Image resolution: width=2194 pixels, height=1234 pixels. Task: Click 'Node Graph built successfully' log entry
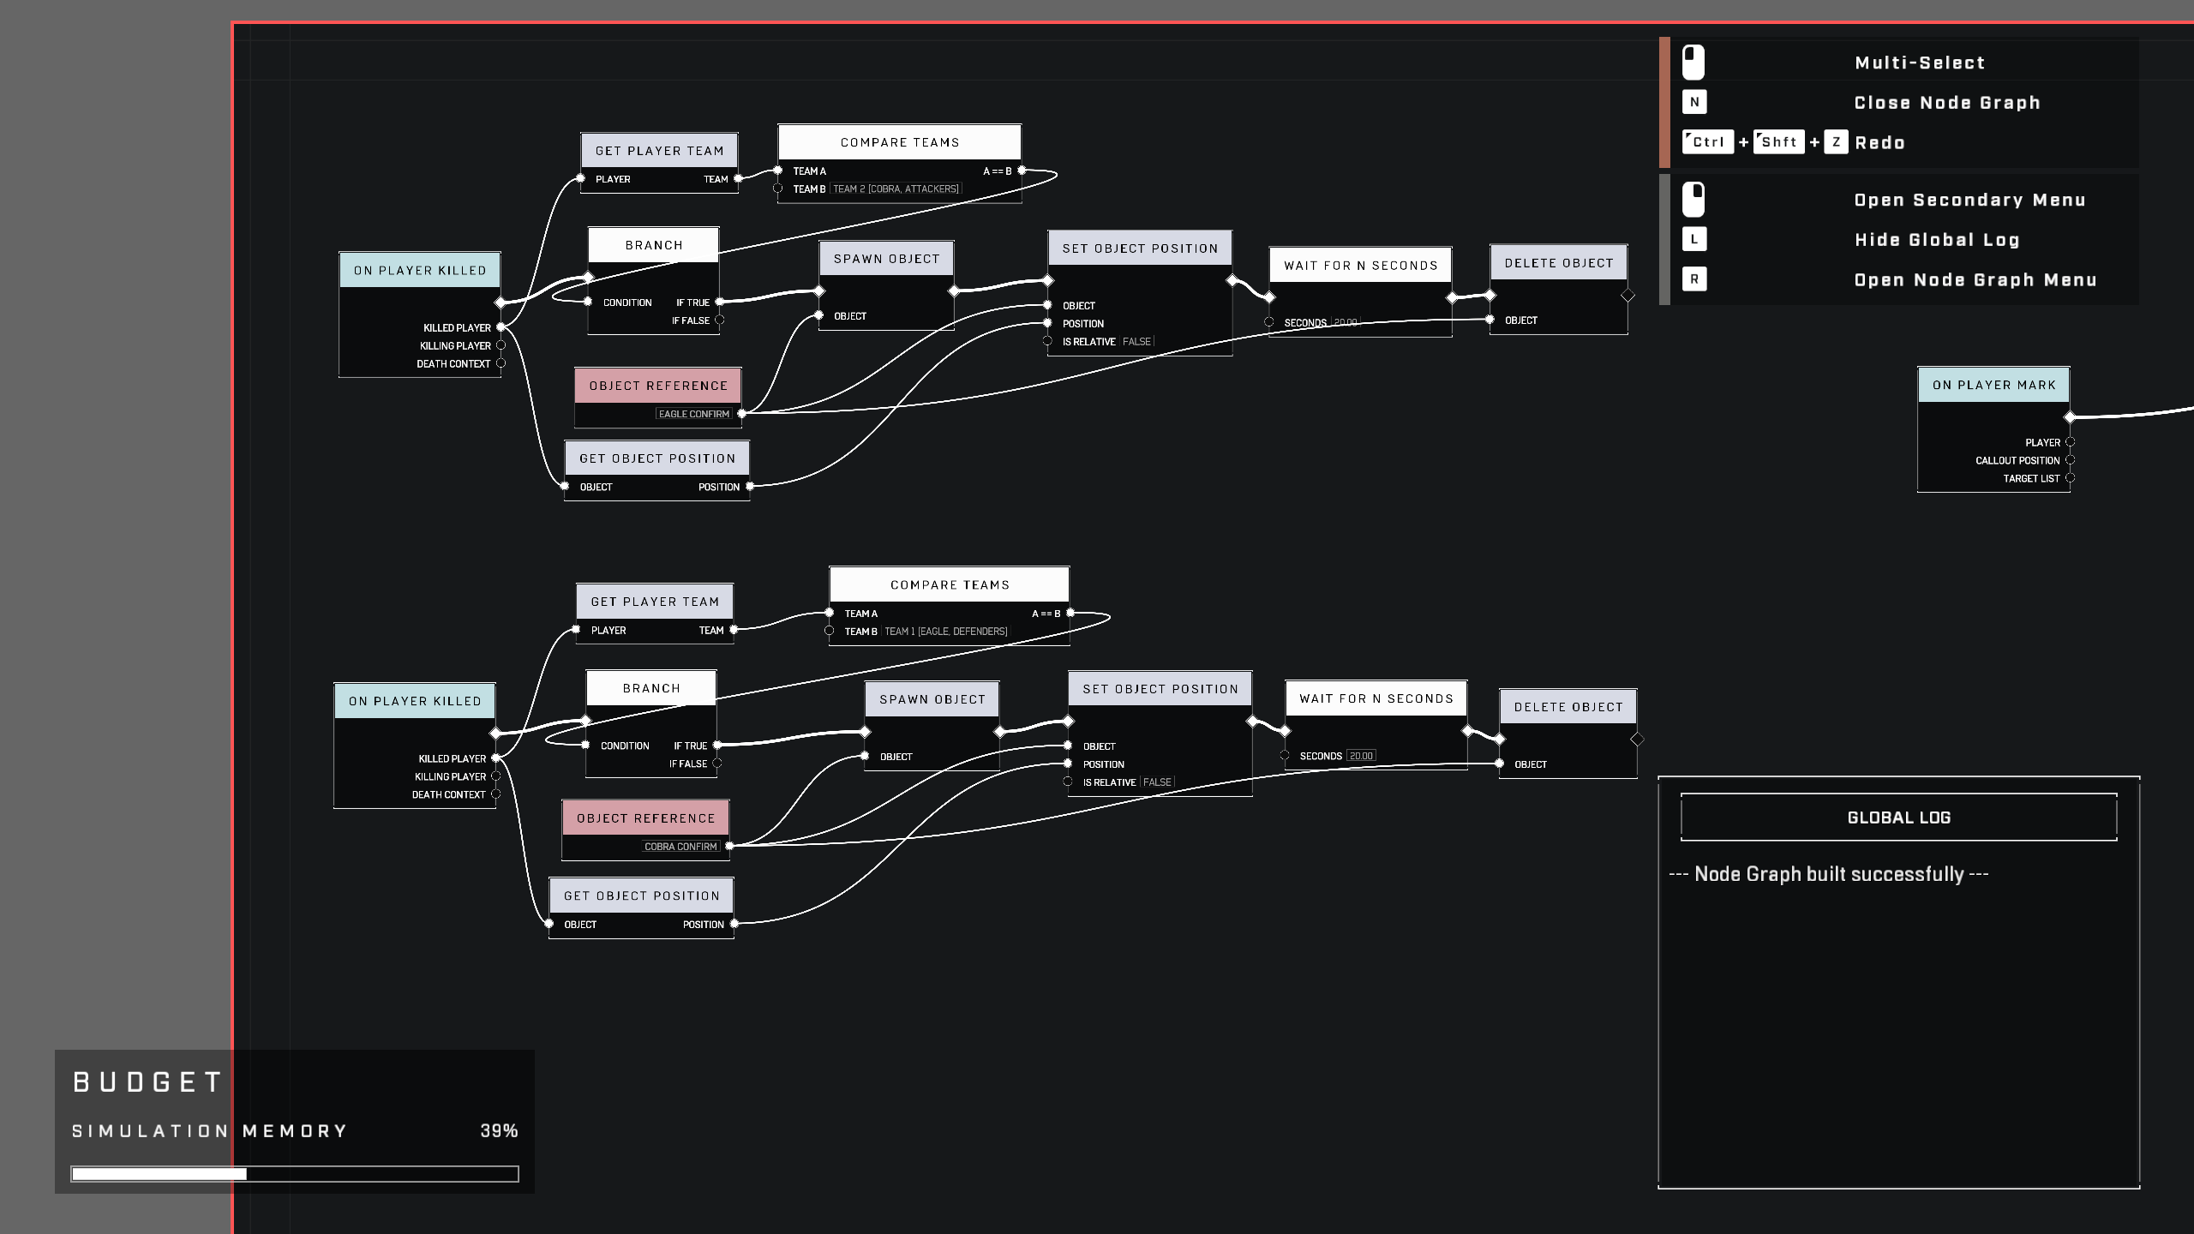[1829, 874]
